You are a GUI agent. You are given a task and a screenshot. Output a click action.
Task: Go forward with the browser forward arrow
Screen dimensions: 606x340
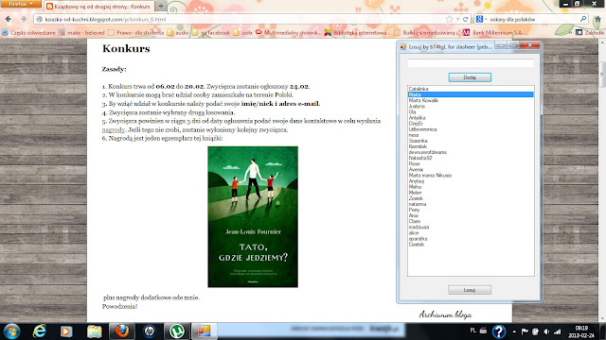[x=24, y=19]
